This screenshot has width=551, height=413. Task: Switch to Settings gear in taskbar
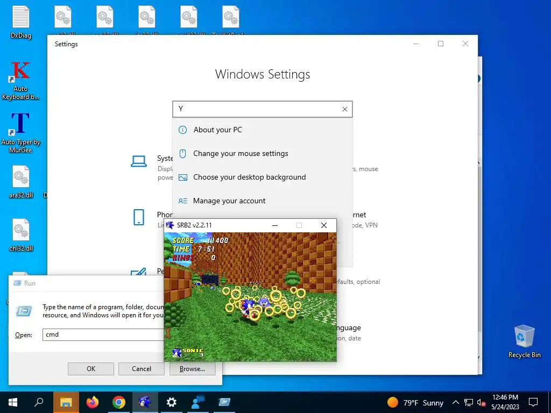click(172, 402)
